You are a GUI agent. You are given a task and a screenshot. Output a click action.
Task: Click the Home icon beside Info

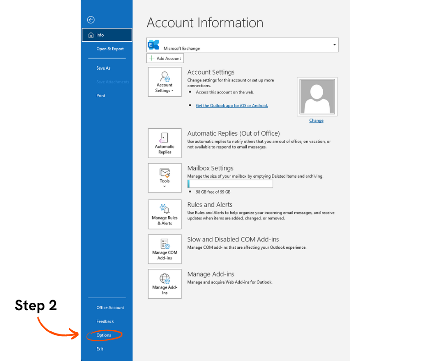(x=91, y=34)
